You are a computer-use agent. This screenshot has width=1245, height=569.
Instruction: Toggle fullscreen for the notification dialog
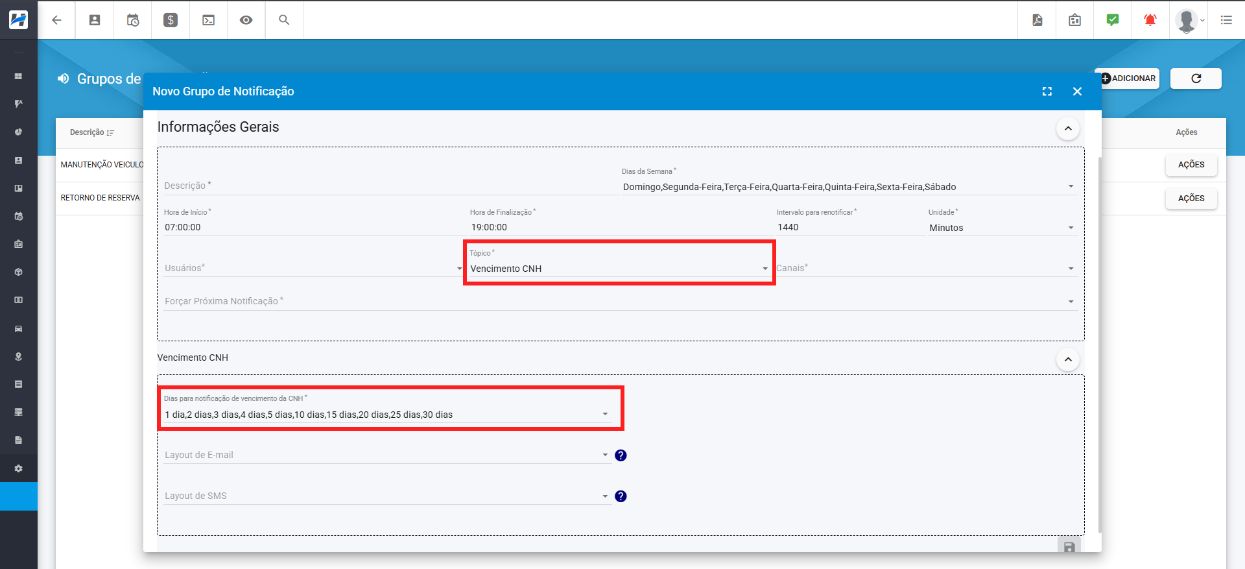click(x=1047, y=91)
